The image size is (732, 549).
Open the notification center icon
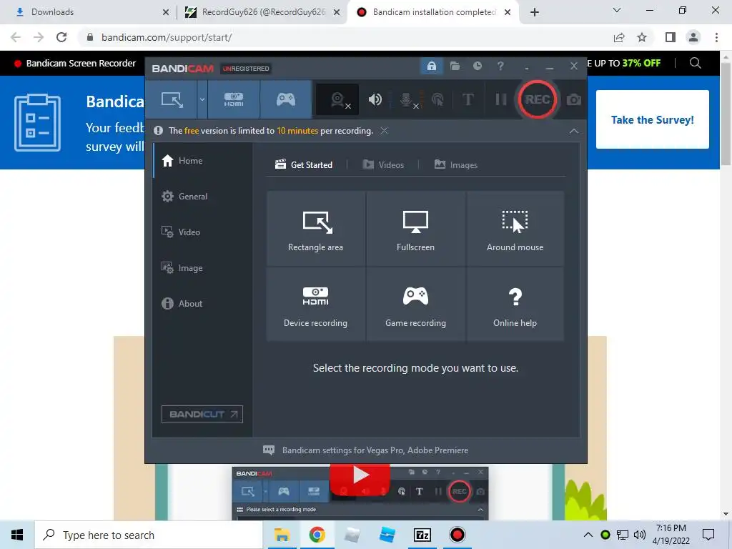[x=708, y=535]
